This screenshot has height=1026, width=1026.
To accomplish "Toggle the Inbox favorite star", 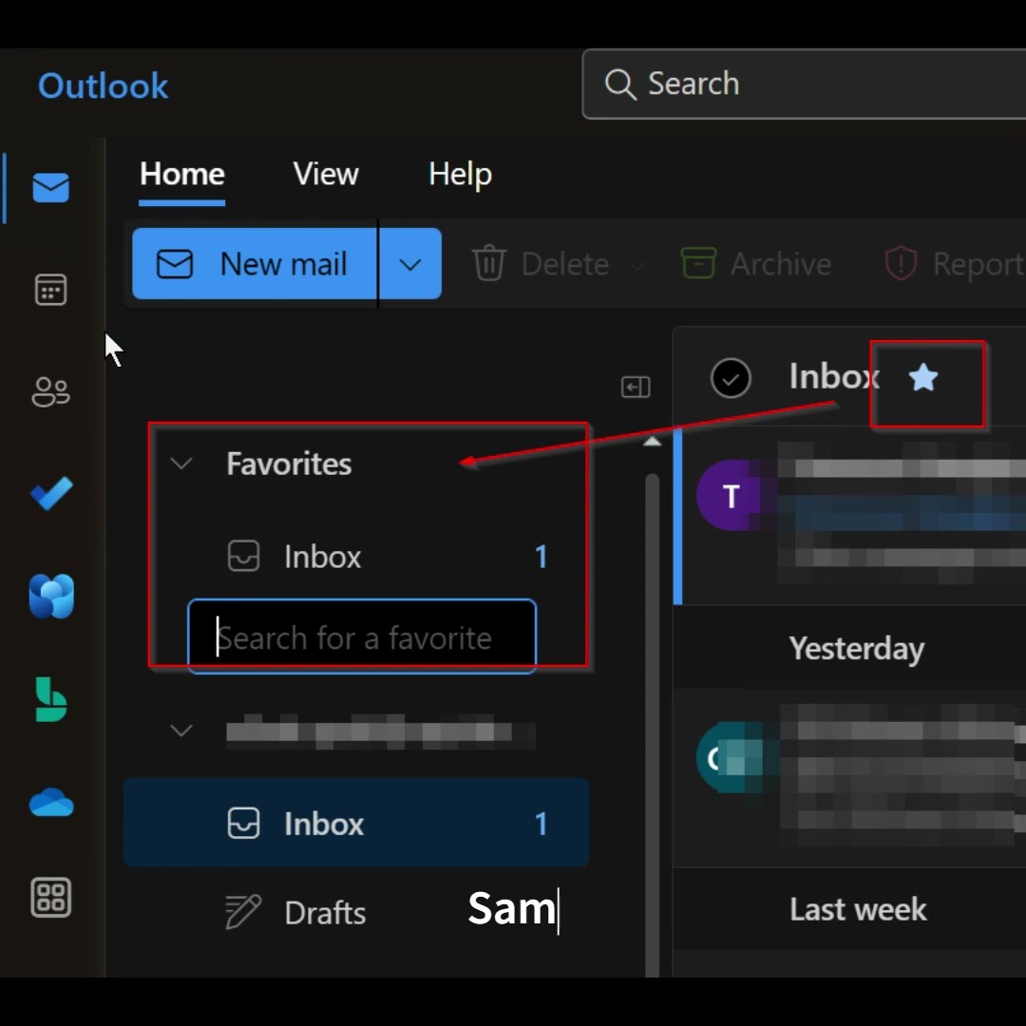I will point(923,377).
